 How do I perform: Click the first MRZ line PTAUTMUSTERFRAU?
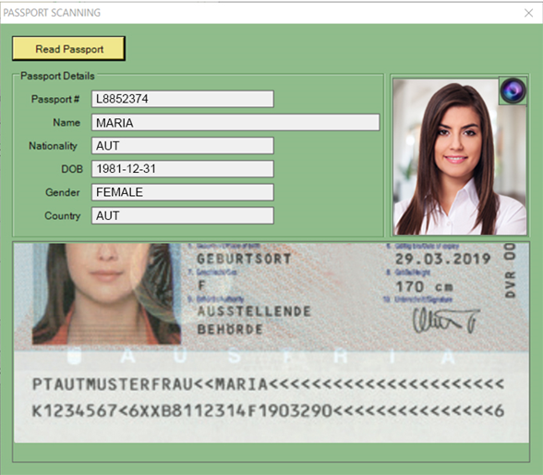268,384
